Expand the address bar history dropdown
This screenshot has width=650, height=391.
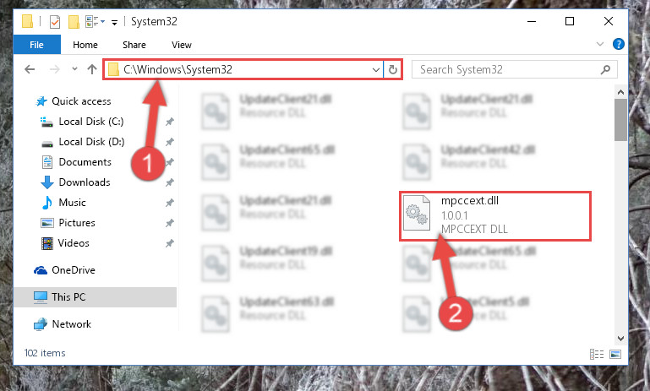coord(375,69)
